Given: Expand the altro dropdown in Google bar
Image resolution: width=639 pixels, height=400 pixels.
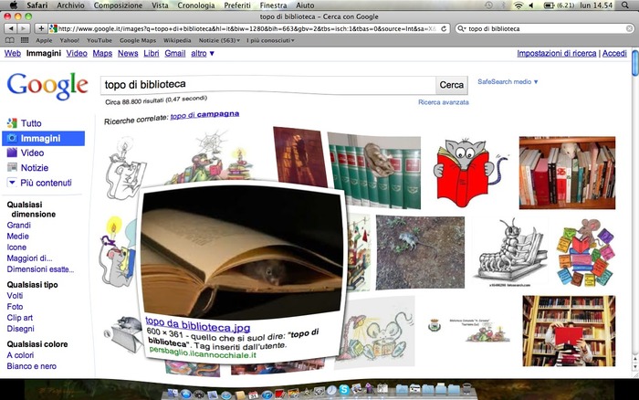Looking at the screenshot, I should point(203,53).
